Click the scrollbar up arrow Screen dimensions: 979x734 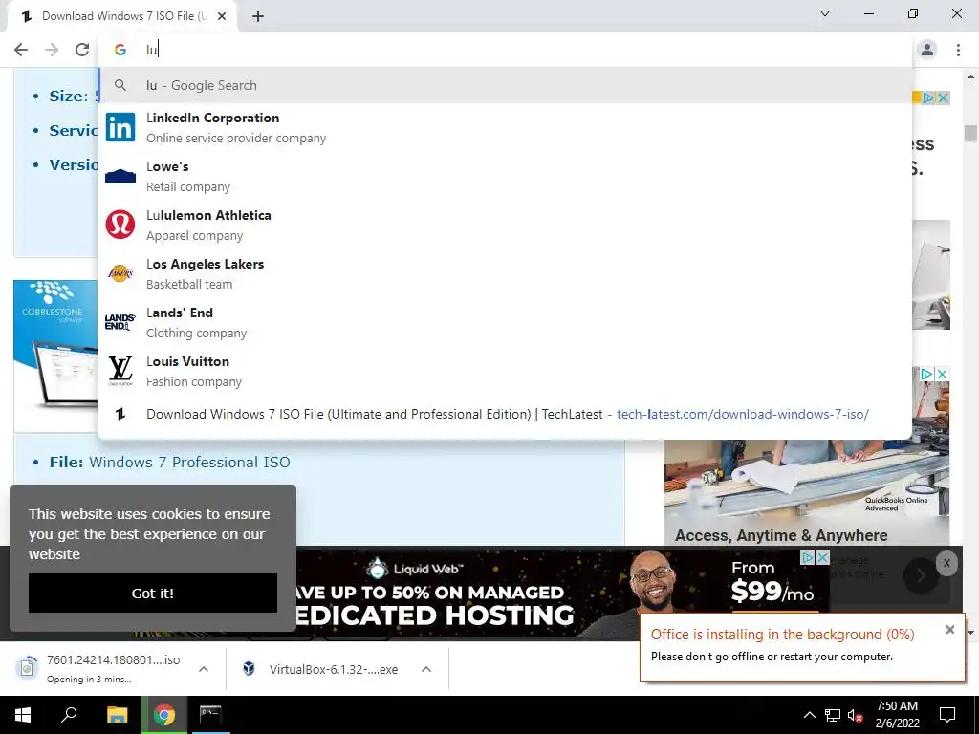(970, 76)
